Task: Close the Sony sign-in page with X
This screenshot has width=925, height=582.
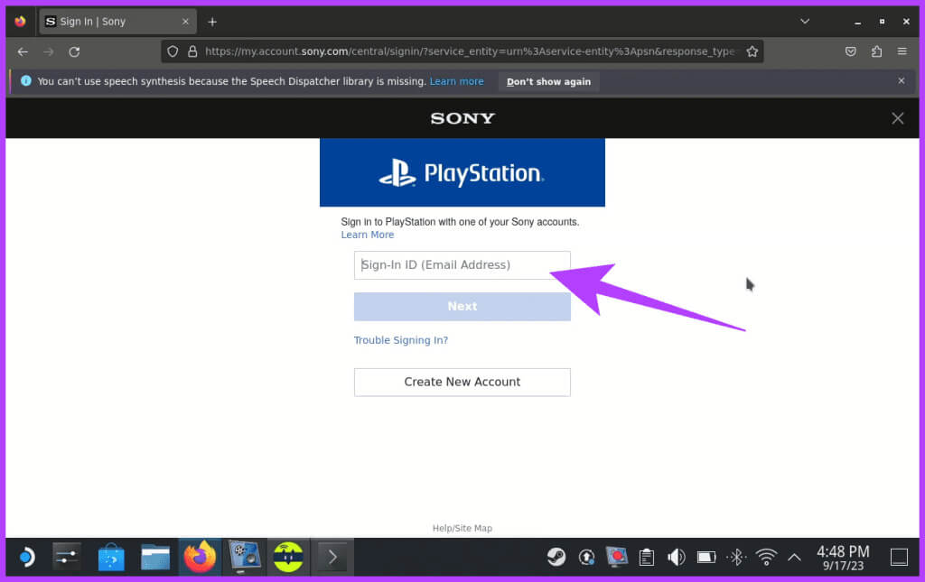Action: point(897,118)
